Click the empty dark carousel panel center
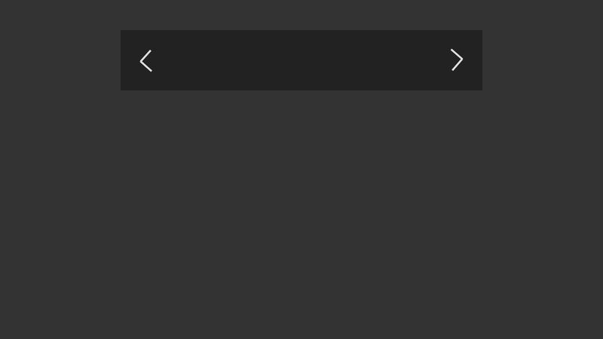Viewport: 603px width, 339px height. pos(301,60)
